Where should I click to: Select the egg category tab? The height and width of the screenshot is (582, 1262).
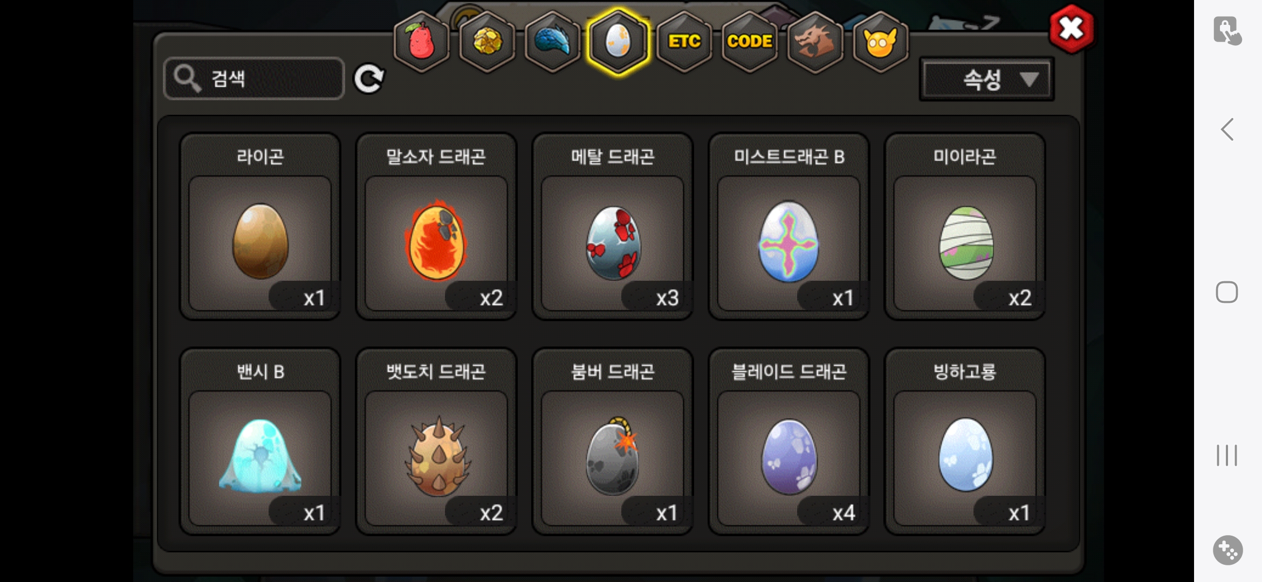[618, 42]
